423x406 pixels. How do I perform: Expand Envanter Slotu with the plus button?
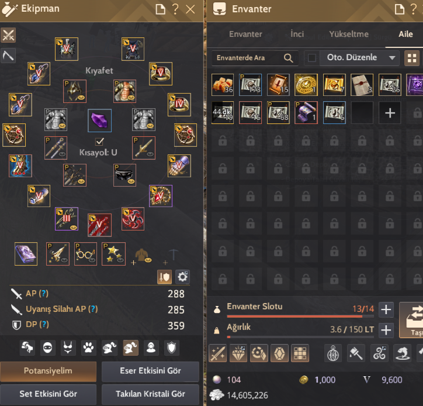(386, 309)
